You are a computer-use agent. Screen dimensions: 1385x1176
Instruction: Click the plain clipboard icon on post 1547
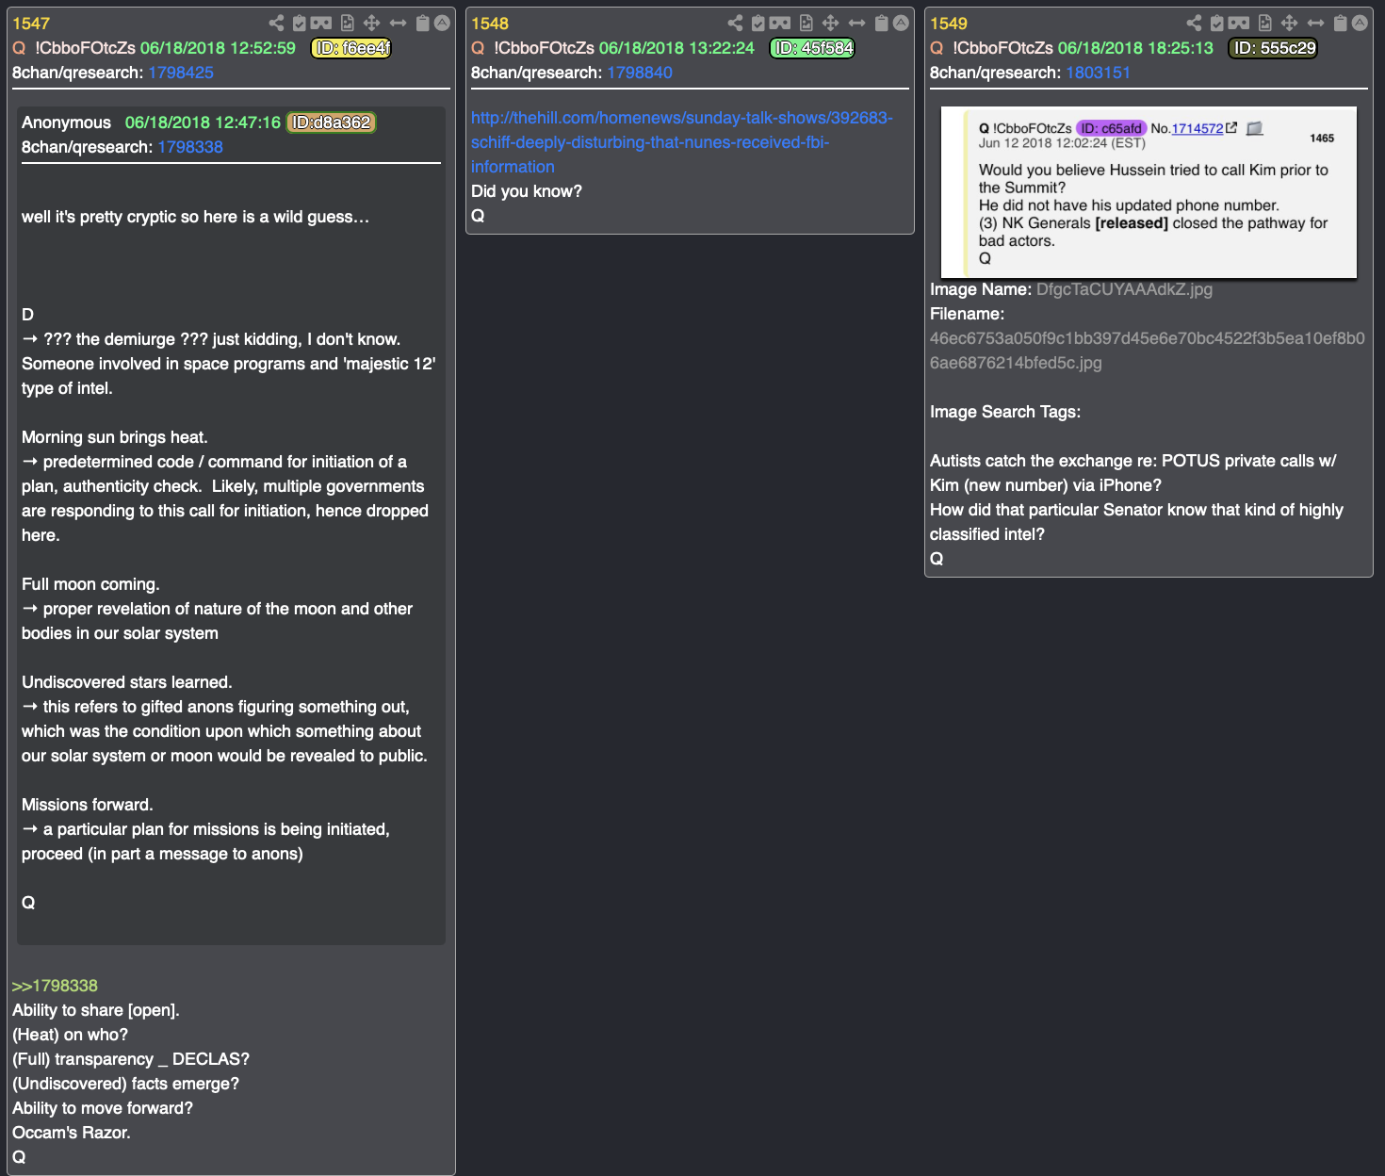point(423,23)
